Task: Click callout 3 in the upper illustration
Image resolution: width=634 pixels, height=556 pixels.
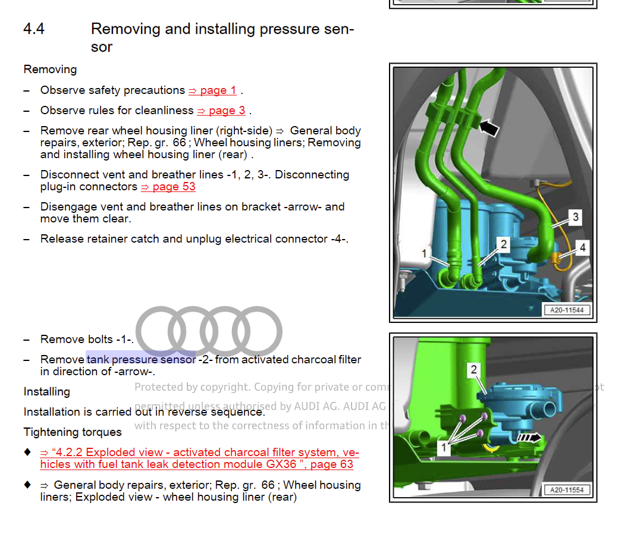Action: click(x=575, y=217)
